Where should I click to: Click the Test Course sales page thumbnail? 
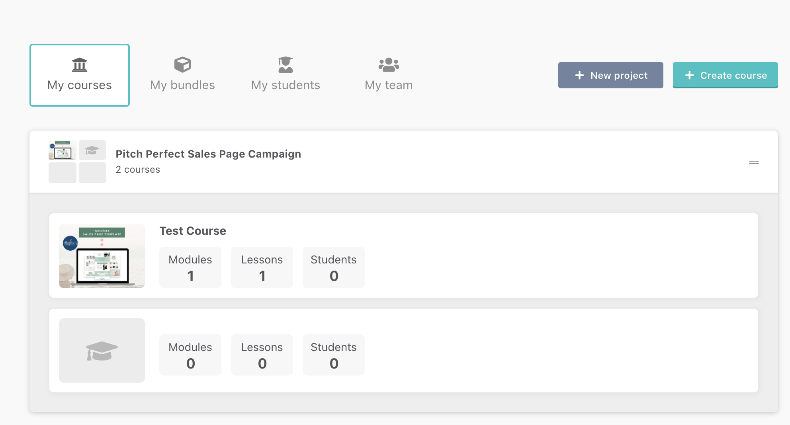tap(102, 256)
